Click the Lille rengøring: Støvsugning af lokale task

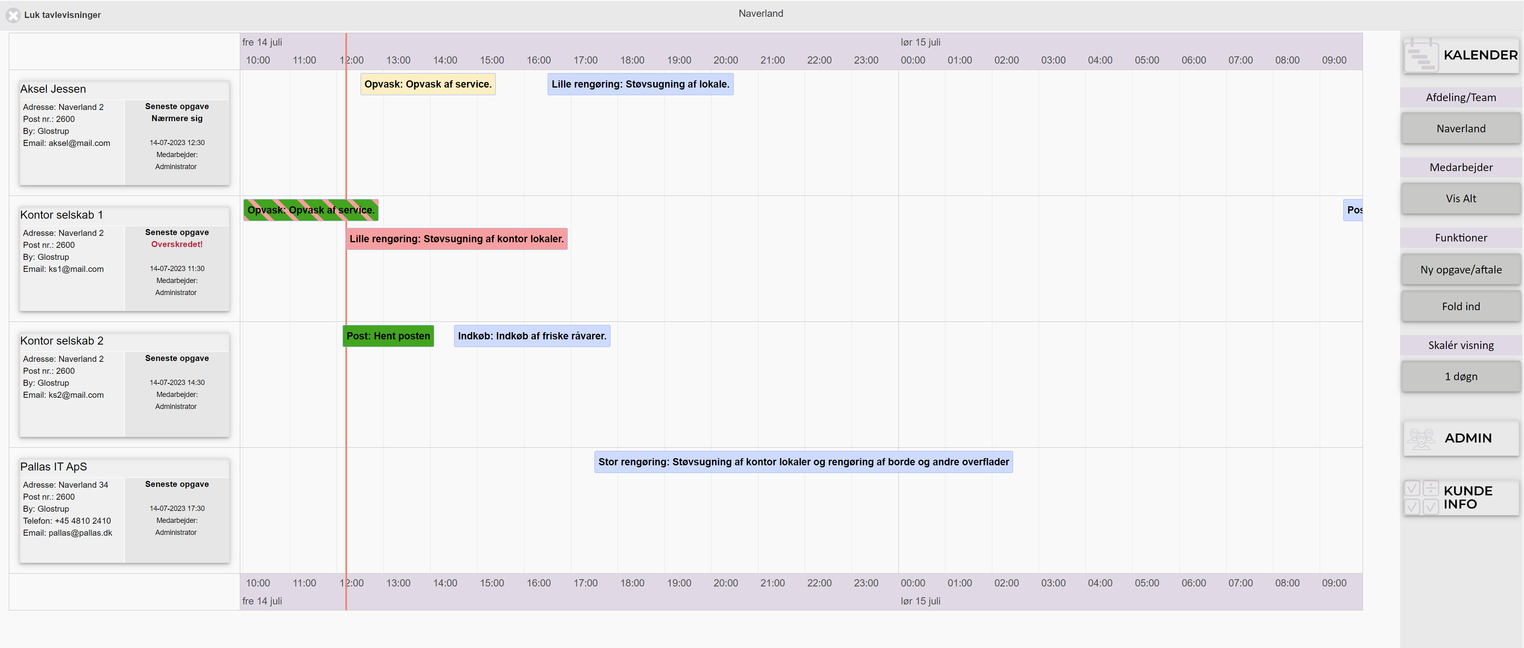pyautogui.click(x=640, y=84)
